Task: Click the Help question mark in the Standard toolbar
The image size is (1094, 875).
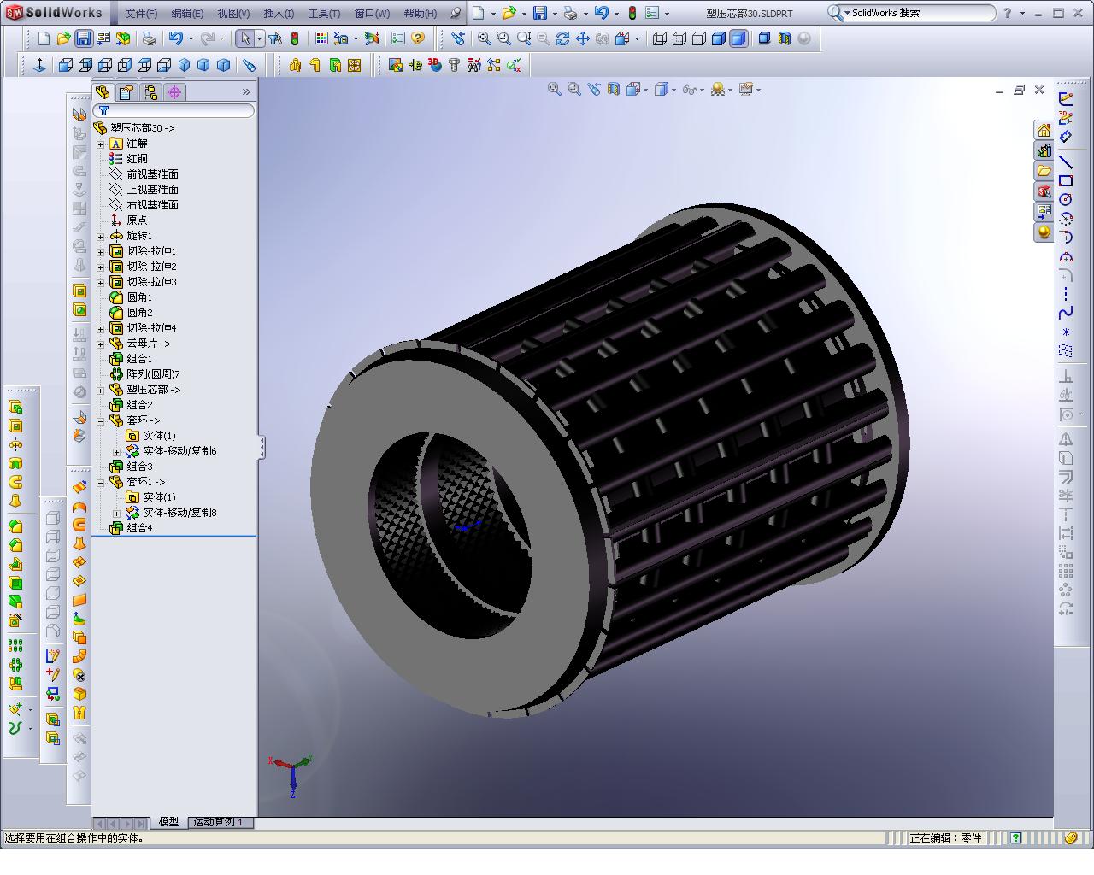Action: 418,38
